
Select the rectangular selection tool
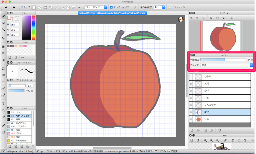pyautogui.click(x=3, y=69)
